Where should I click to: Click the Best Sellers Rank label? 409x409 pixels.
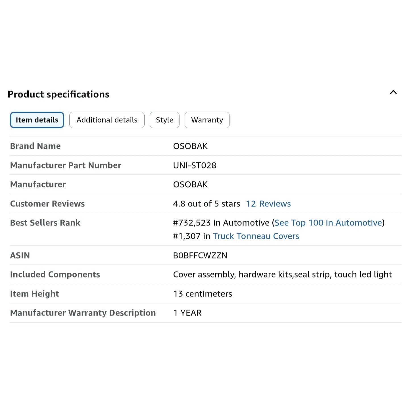click(x=45, y=223)
